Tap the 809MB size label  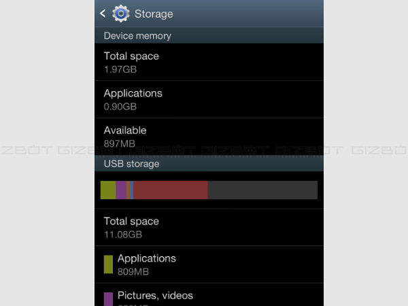[133, 271]
